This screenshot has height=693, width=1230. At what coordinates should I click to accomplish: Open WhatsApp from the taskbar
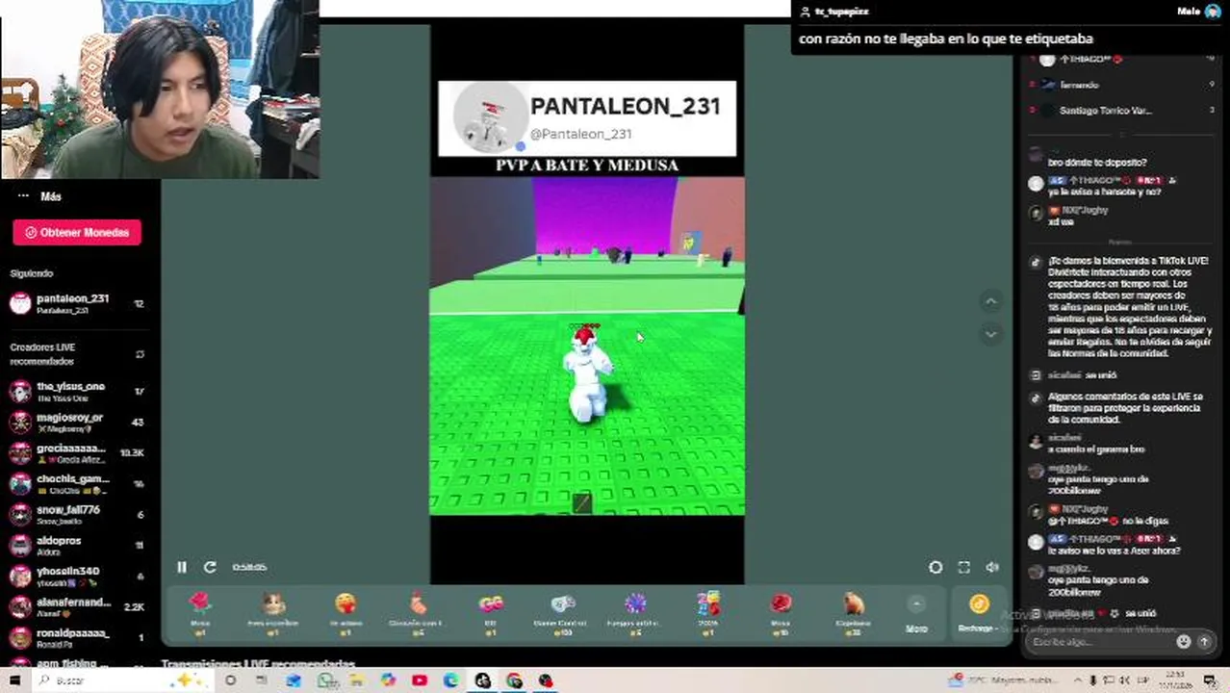tap(326, 680)
